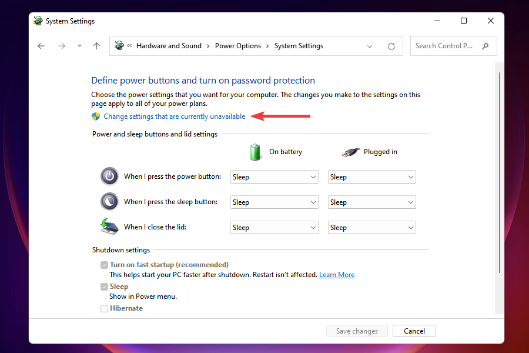Viewport: 529px width, 353px height.
Task: Click the Define power buttons heading
Action: tap(203, 81)
